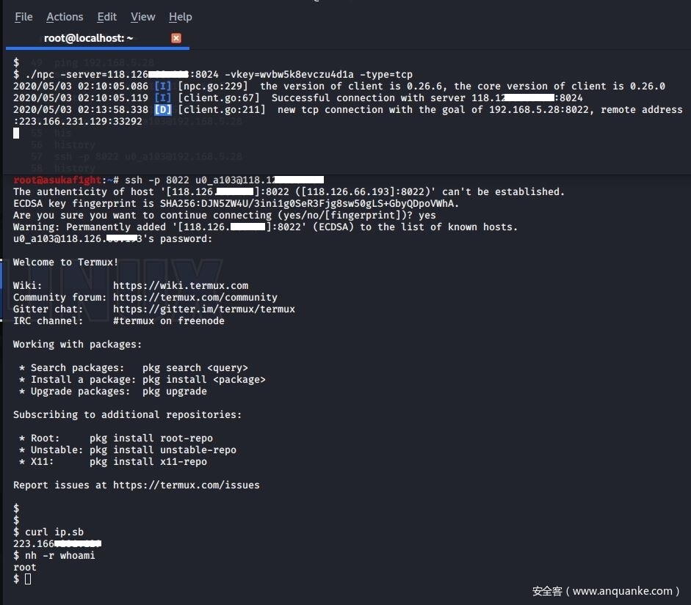Click the solid white cursor block in upper pane

point(17,133)
